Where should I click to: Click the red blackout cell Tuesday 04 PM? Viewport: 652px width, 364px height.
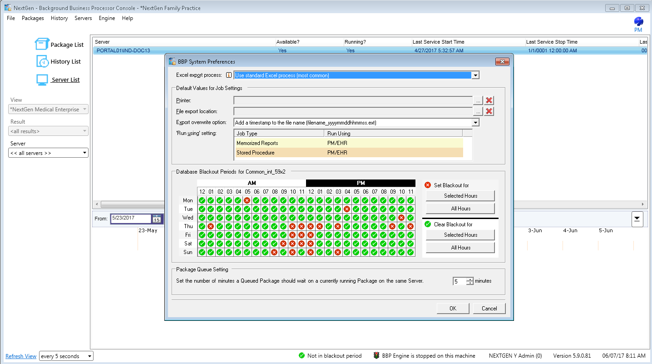coord(347,209)
